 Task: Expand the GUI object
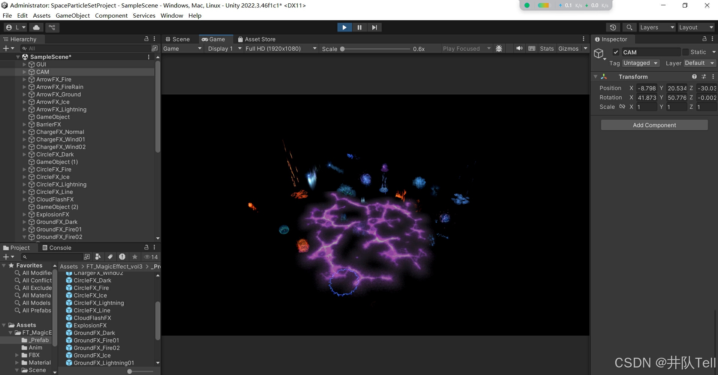tap(24, 64)
